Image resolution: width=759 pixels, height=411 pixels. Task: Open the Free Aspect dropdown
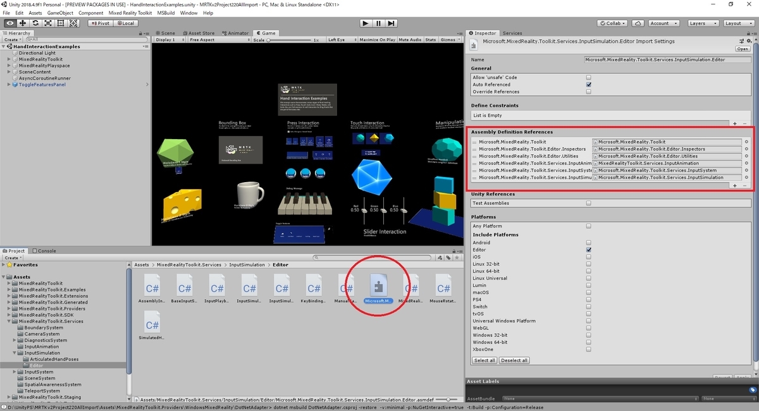219,40
